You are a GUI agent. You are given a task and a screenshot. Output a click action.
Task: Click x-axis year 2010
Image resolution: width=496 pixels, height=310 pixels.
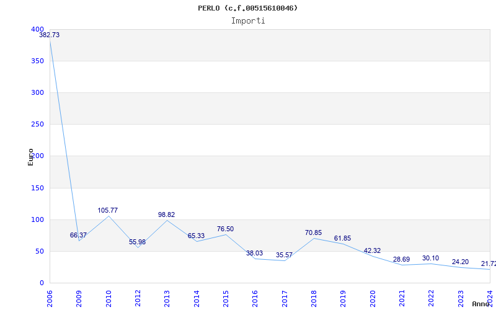tap(108, 298)
